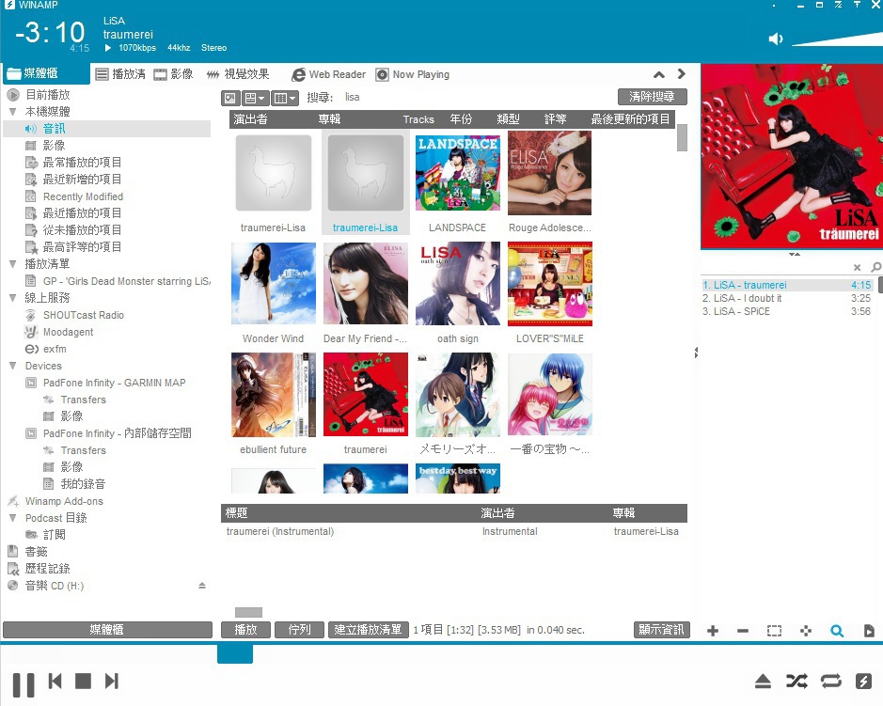Select the LANDSPACE album thumbnail
The width and height of the screenshot is (883, 706).
coord(457,172)
